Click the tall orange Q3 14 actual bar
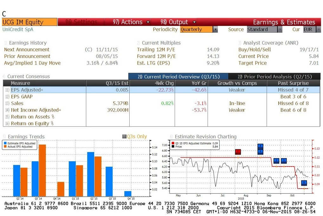This screenshot has height=216, width=323. pyautogui.click(x=42, y=170)
